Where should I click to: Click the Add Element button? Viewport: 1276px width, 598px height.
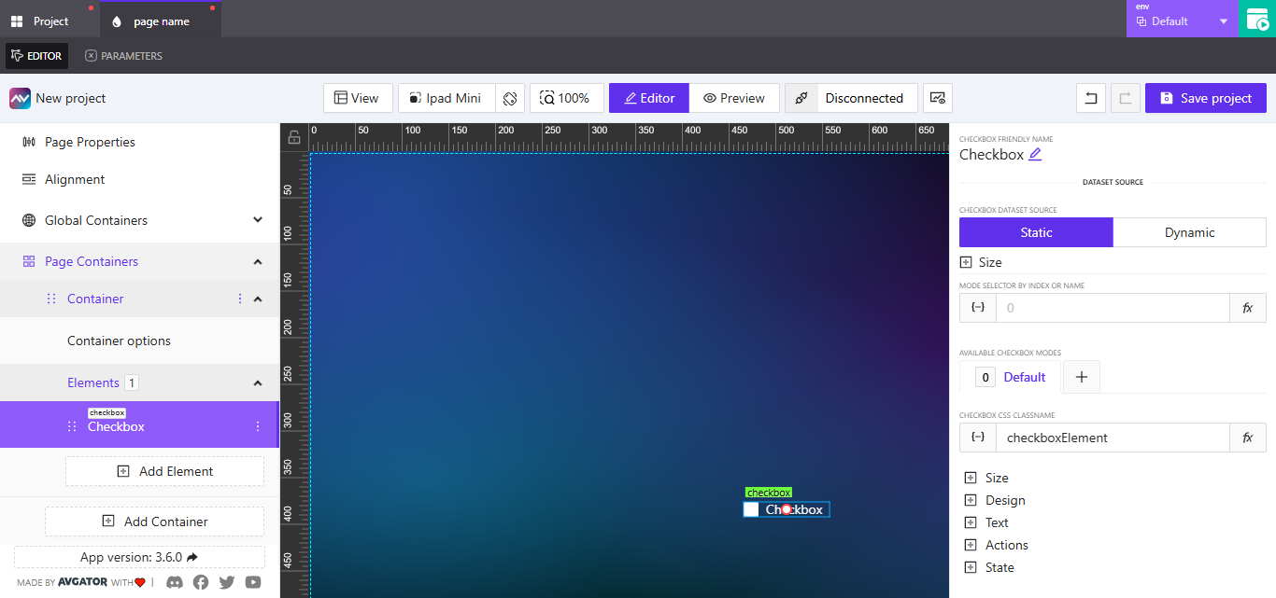[164, 471]
